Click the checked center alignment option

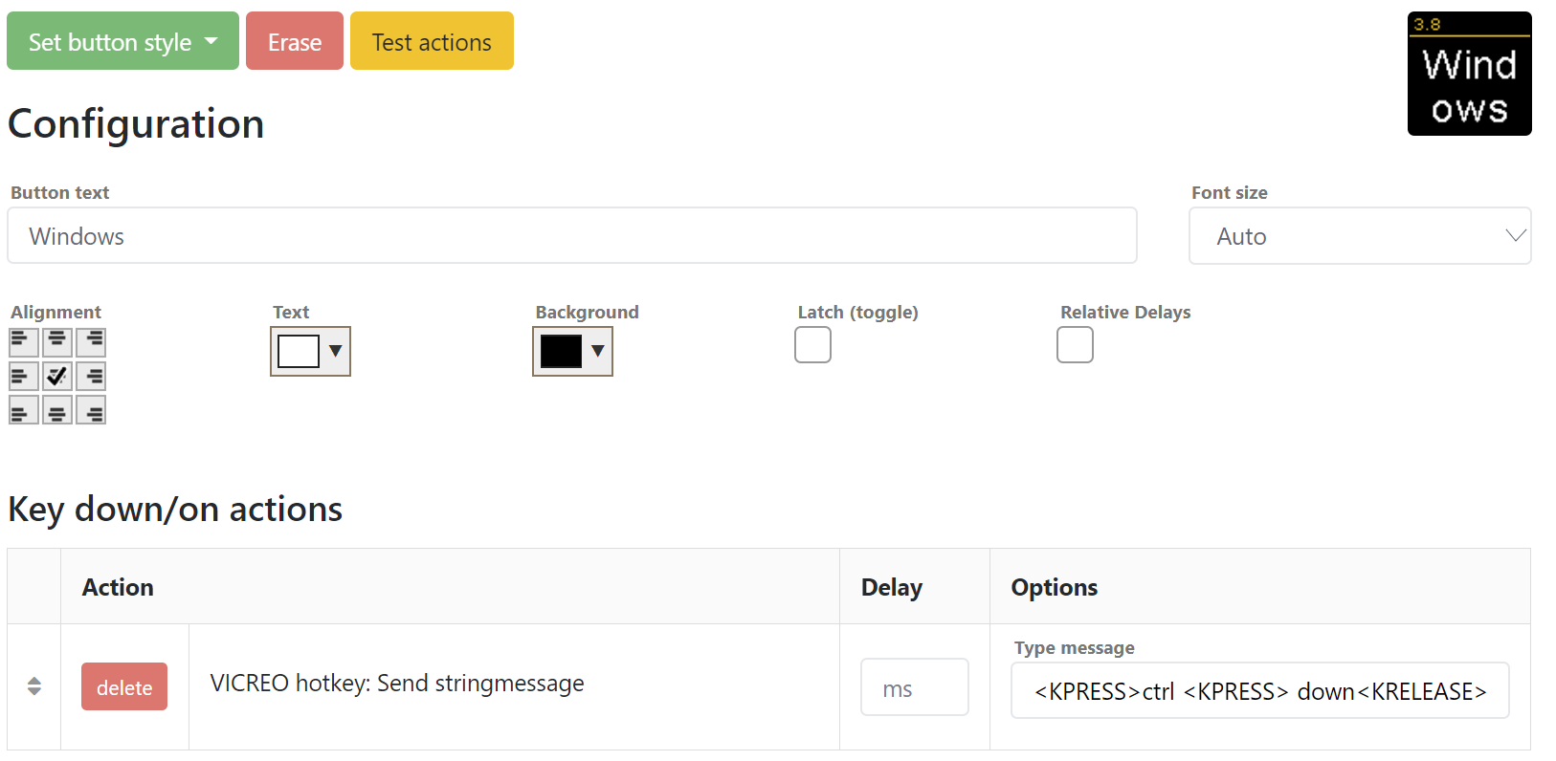[57, 376]
